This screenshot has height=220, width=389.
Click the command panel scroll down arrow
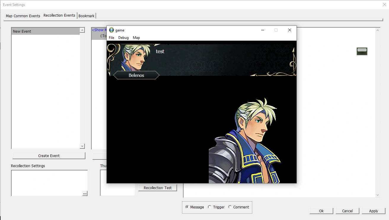click(x=378, y=195)
